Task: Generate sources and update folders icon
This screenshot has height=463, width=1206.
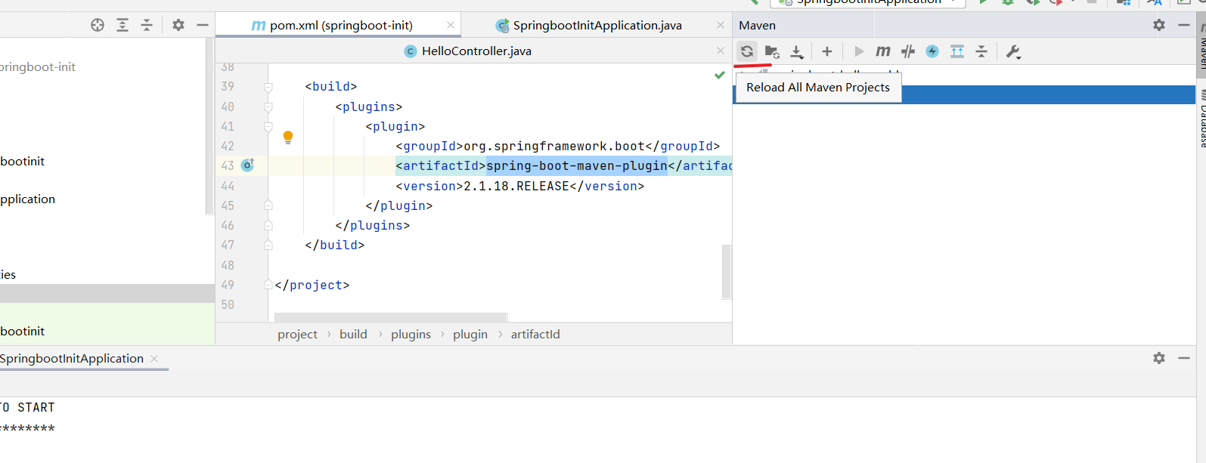Action: click(x=771, y=51)
